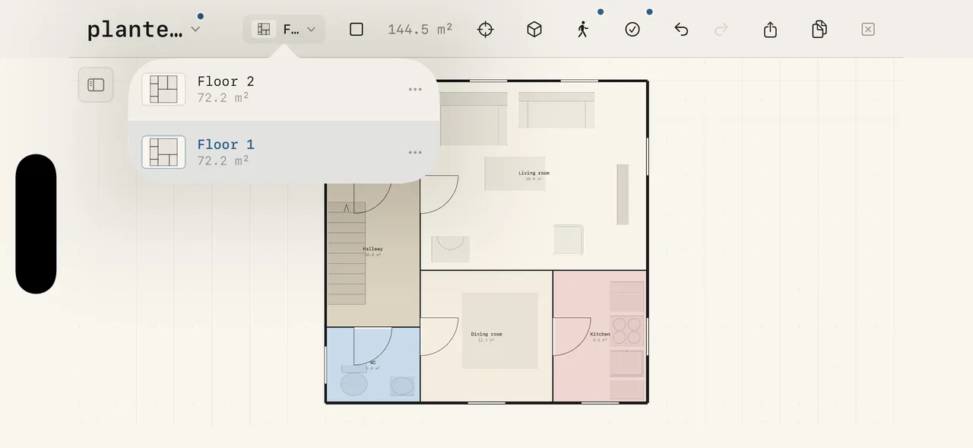This screenshot has width=973, height=448.
Task: Select the tall TV unit on living room right wall
Action: (623, 194)
